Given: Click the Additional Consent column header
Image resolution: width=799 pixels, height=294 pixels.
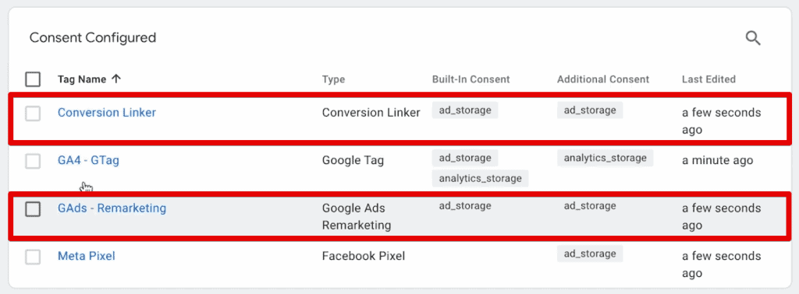Looking at the screenshot, I should click(603, 79).
